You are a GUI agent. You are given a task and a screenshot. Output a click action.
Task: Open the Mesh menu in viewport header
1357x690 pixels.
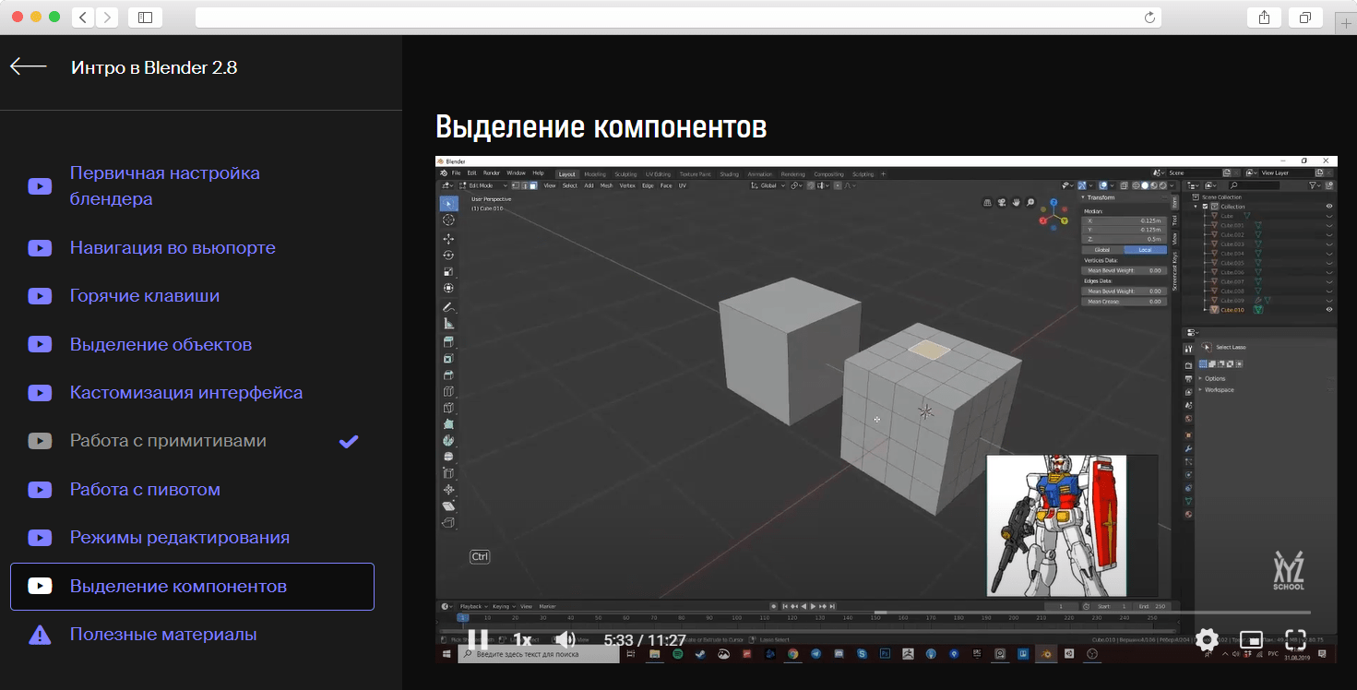click(606, 185)
